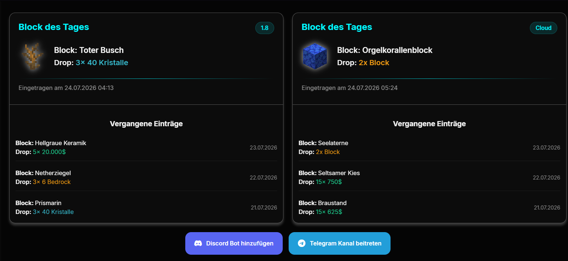Select the Cloud server badge

tap(544, 28)
